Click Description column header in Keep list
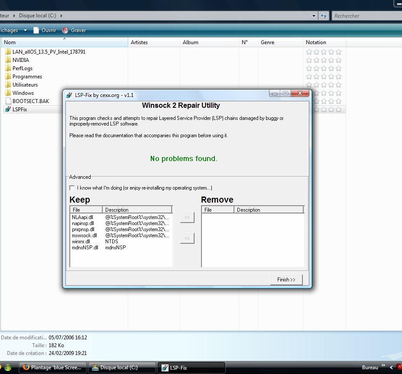Screen dimensions: 402x374 pos(137,210)
